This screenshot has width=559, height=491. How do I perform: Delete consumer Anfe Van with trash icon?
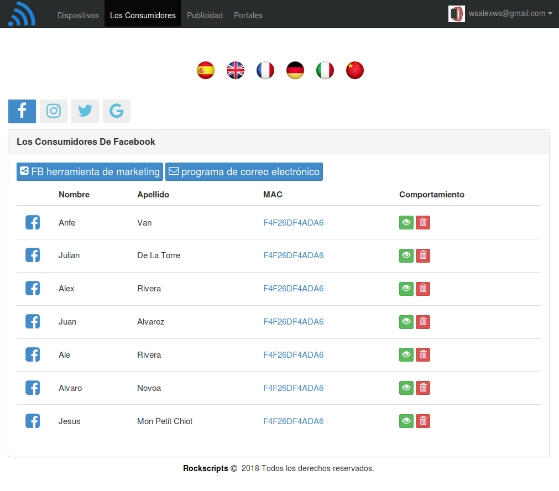coord(423,222)
